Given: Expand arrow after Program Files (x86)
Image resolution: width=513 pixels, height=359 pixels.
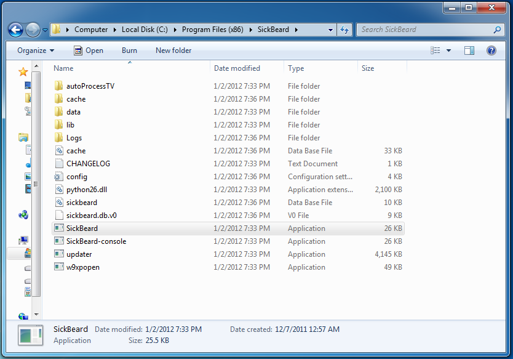Looking at the screenshot, I should pyautogui.click(x=250, y=30).
